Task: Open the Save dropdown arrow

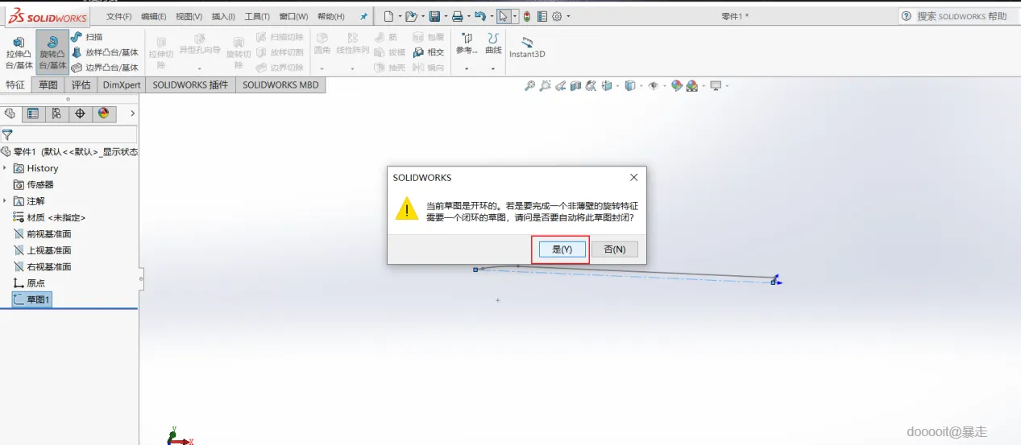Action: pos(445,17)
